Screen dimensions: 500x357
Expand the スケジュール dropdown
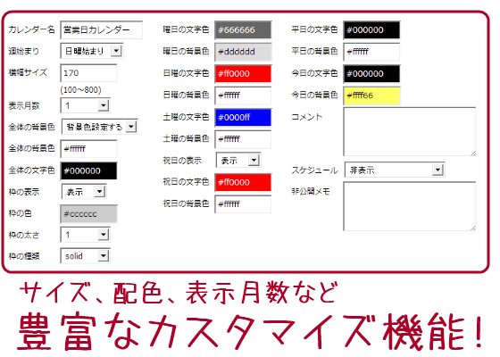point(395,170)
